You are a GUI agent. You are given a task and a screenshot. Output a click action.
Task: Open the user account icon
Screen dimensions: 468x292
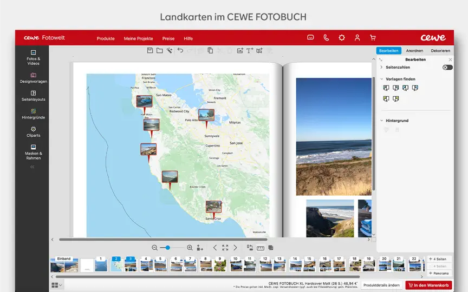point(357,37)
